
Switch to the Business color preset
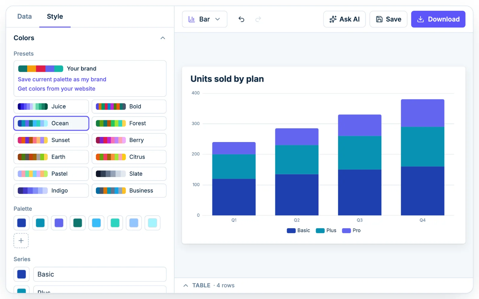coord(129,190)
